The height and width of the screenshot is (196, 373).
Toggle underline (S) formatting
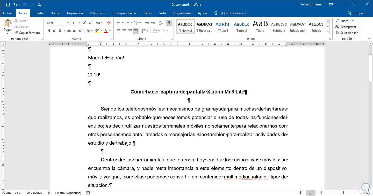click(60, 31)
